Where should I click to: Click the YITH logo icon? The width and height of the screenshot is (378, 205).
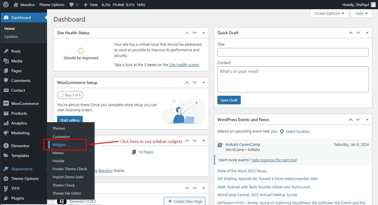coord(6,188)
